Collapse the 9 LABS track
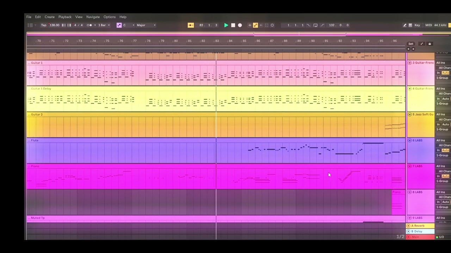 [x=410, y=218]
